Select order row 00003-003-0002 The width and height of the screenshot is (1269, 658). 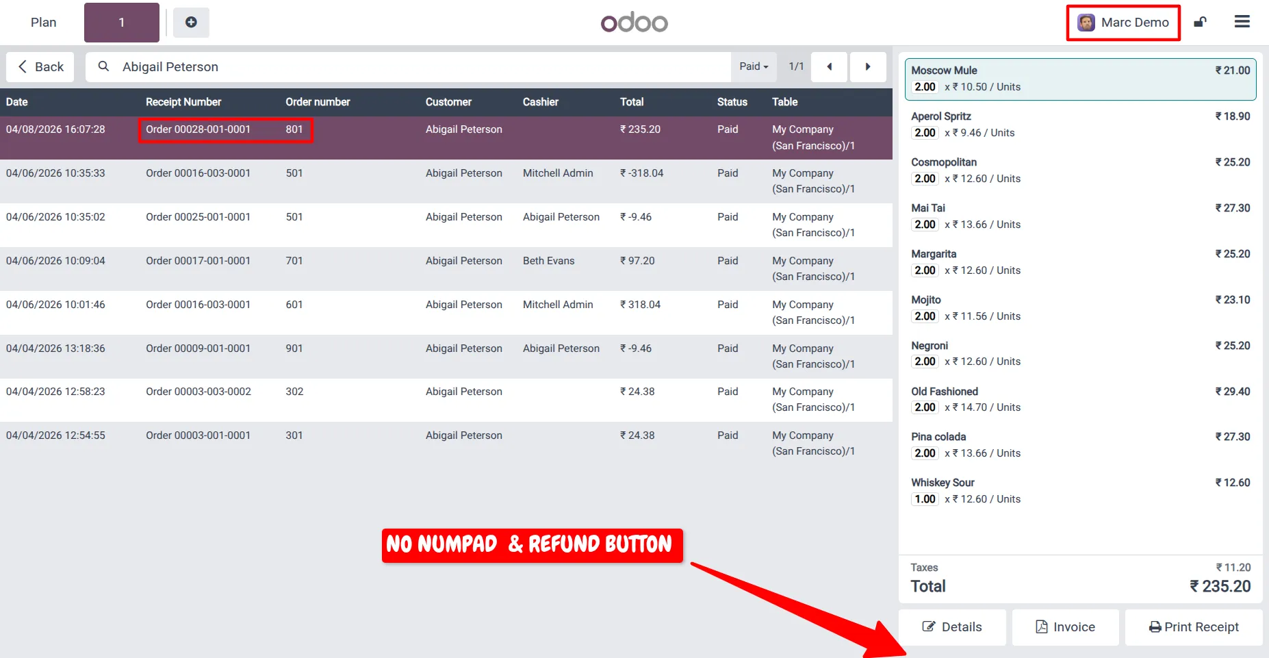point(446,400)
